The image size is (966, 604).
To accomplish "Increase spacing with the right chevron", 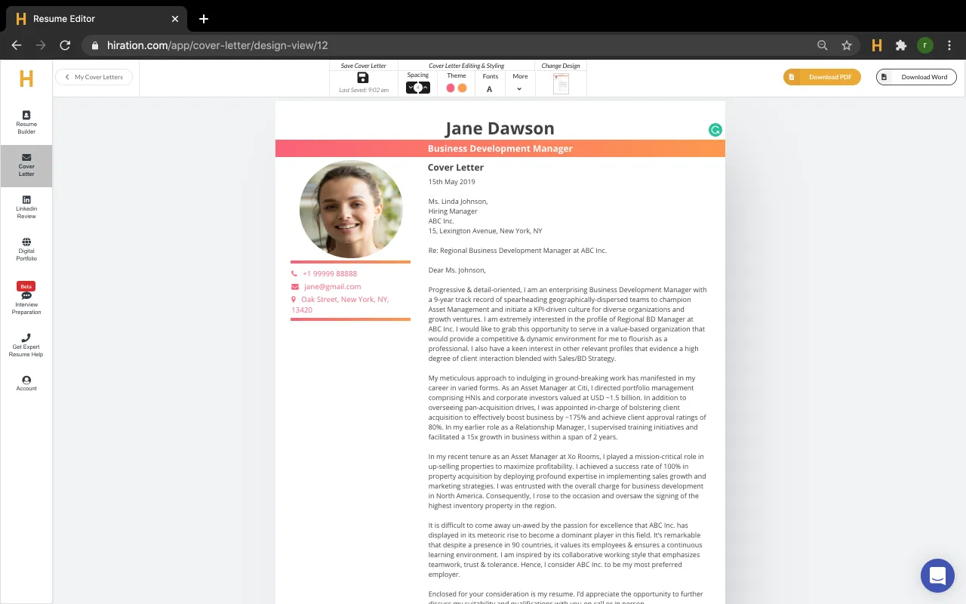I will pos(425,88).
